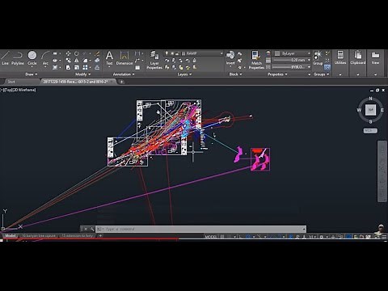Open the Utilities panel
Screen dimensions: 388x291
click(x=340, y=58)
